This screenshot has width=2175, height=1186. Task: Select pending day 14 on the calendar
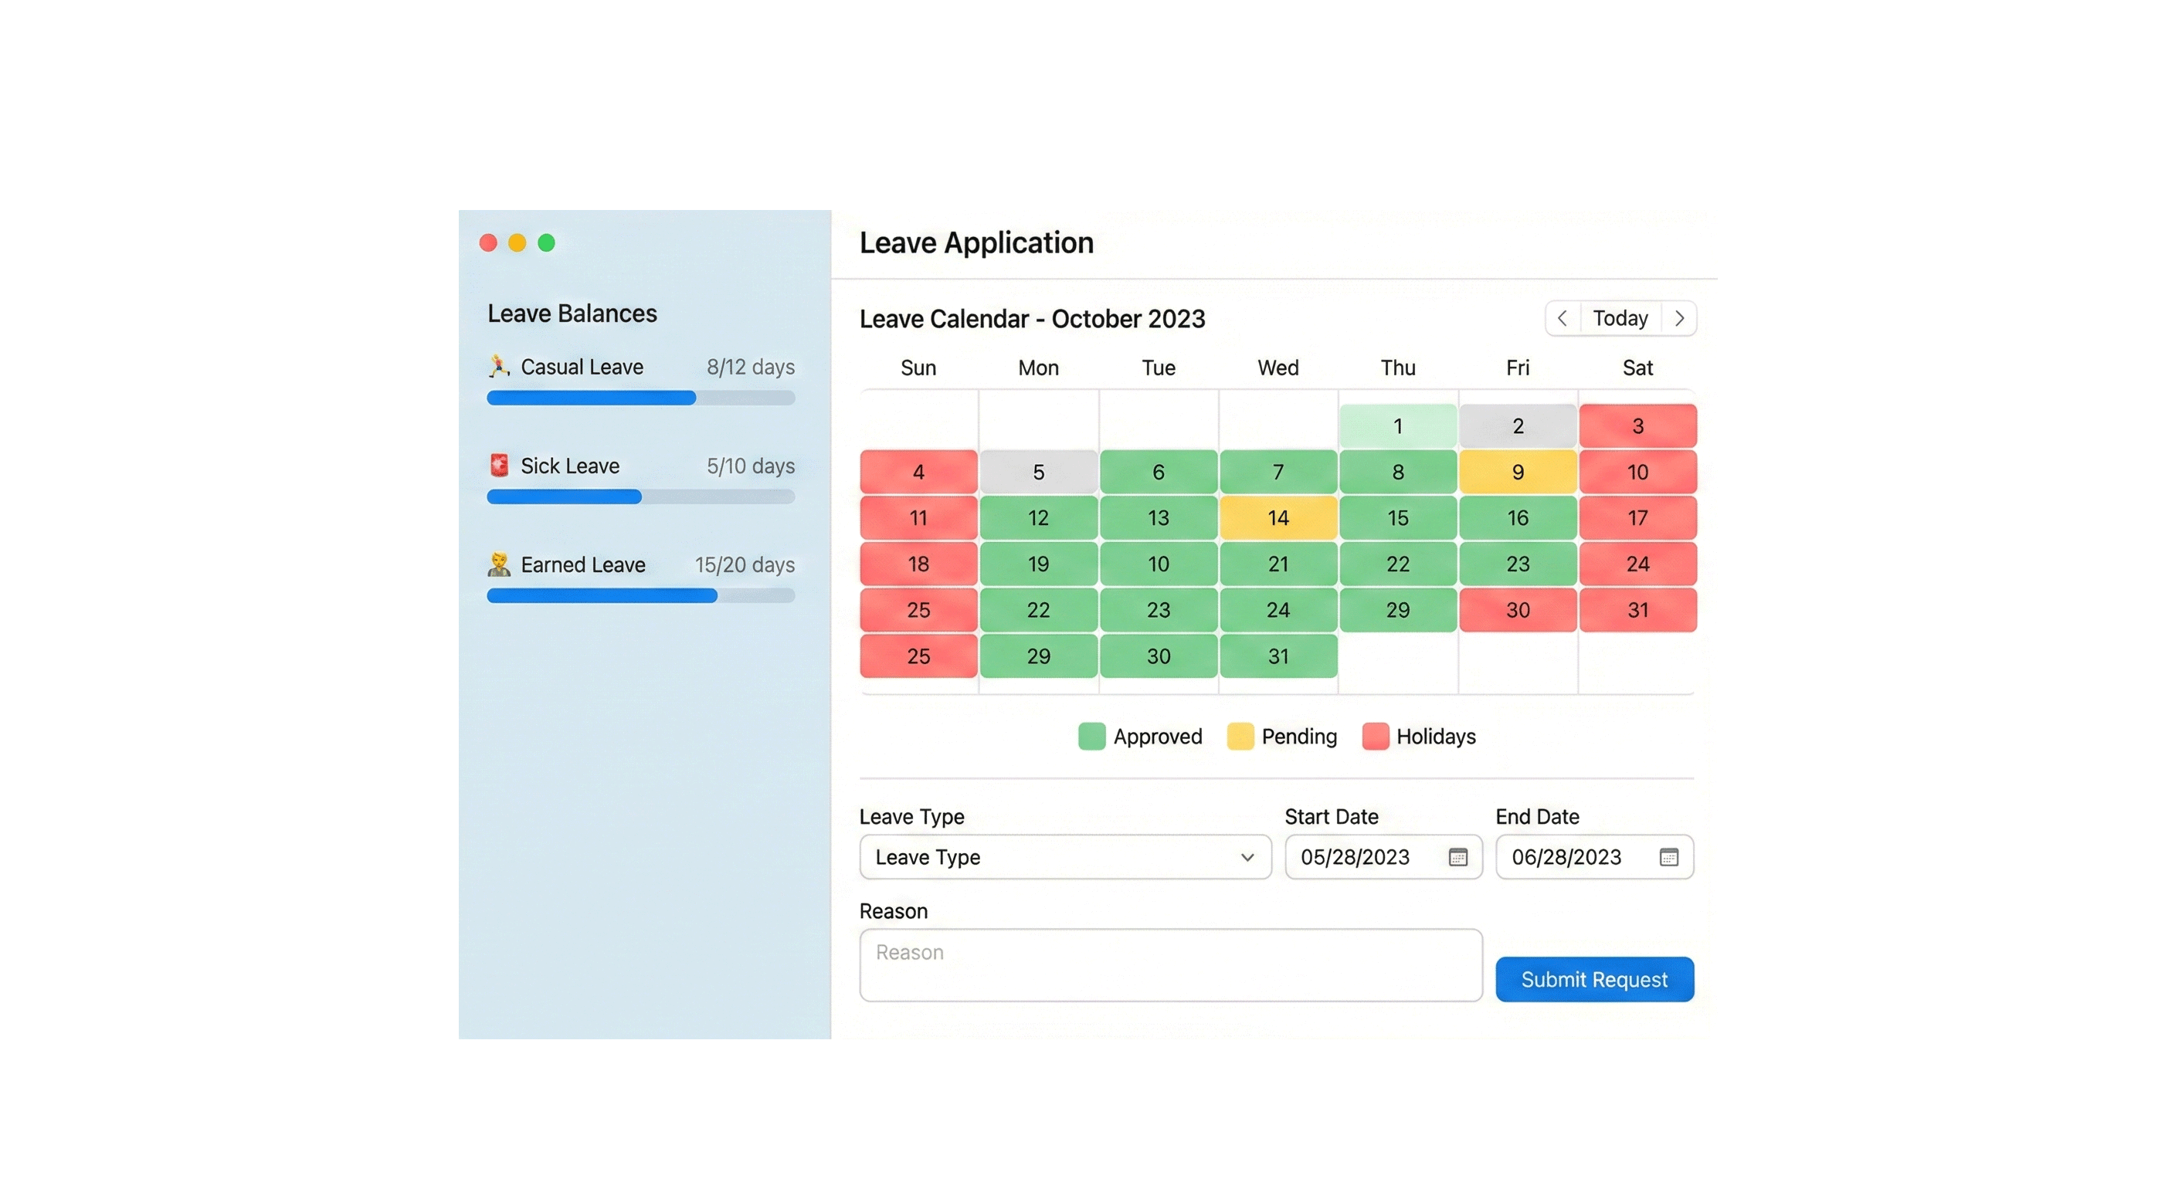(1278, 517)
